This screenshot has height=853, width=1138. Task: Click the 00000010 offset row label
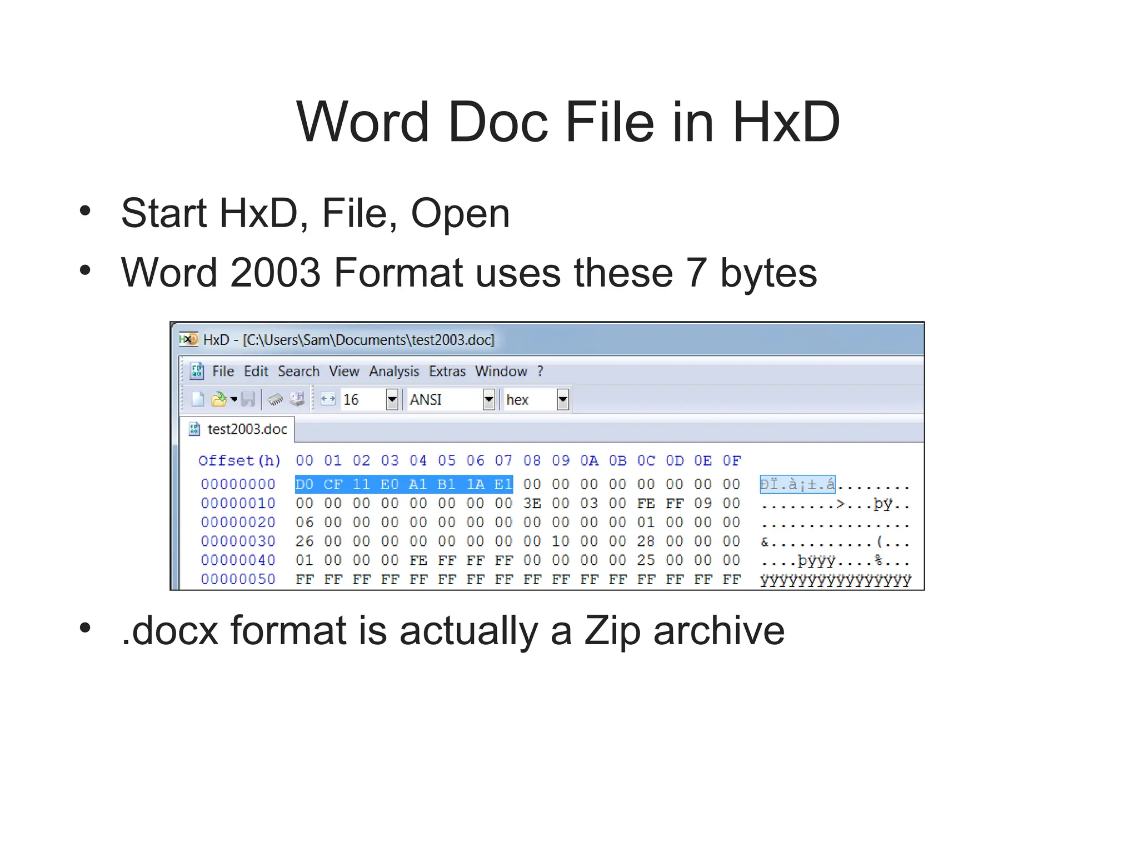click(238, 504)
